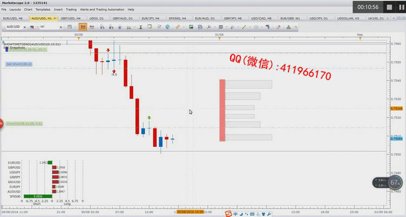Image resolution: width=406 pixels, height=217 pixels.
Task: Click the people group toolbar icon
Action: pyautogui.click(x=289, y=27)
